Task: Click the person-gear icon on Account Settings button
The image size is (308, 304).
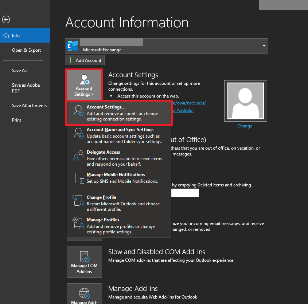Action: coord(85,79)
